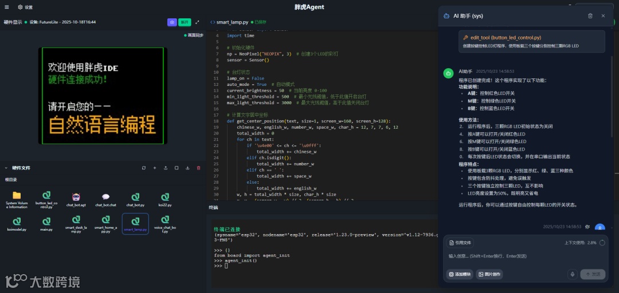Open System Volume Information folder

coord(17,200)
